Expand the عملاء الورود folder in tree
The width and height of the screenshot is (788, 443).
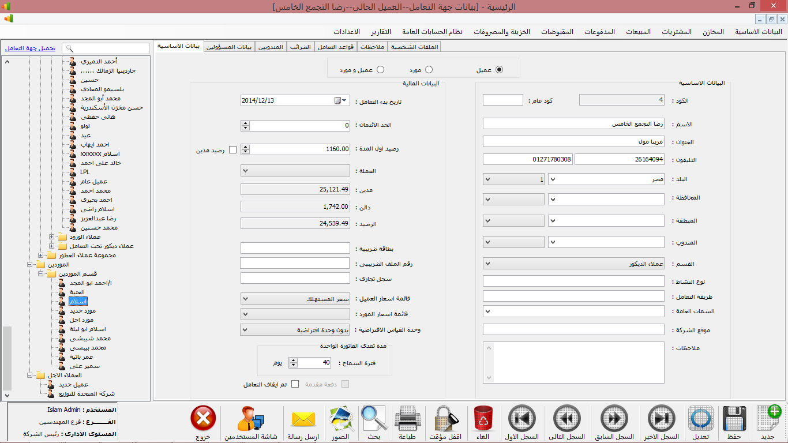pos(52,237)
